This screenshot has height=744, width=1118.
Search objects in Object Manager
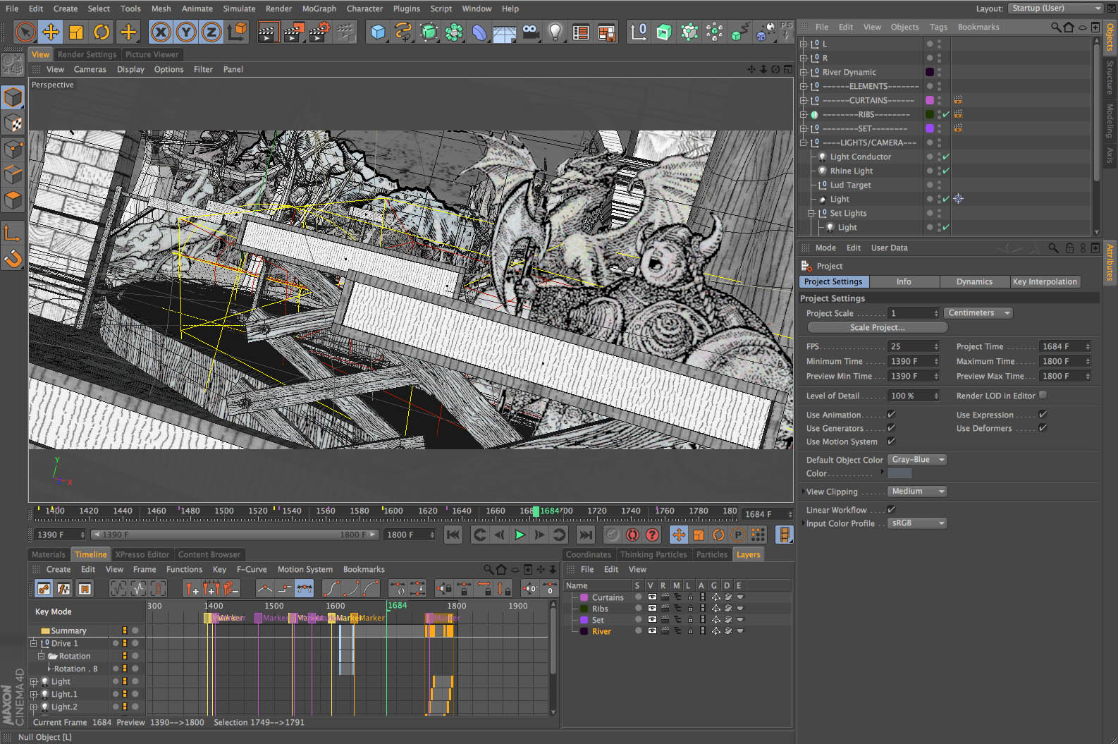[1055, 27]
